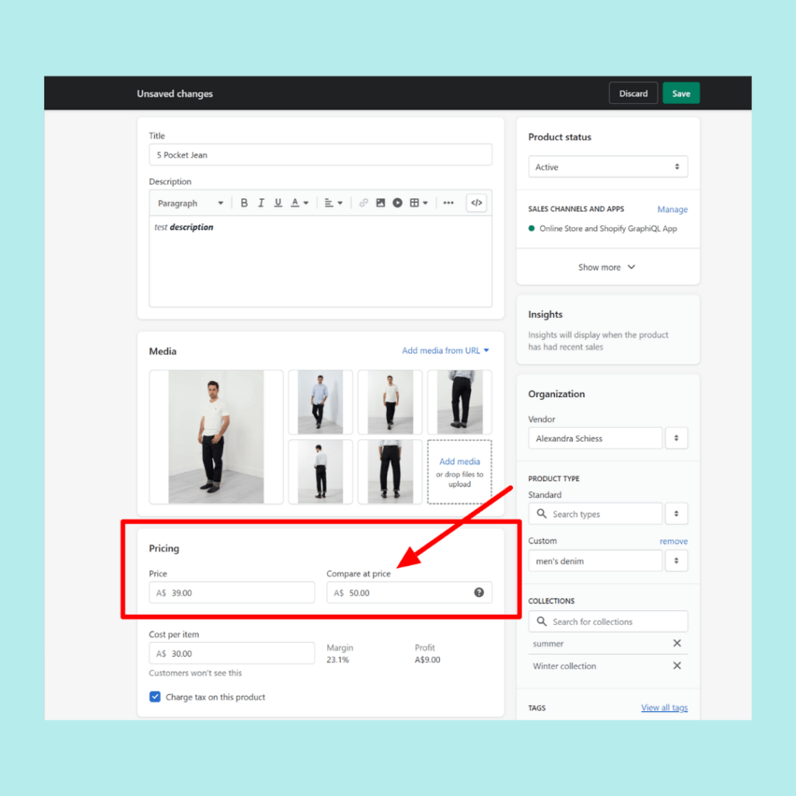Open Manage for sales channels

pyautogui.click(x=672, y=209)
